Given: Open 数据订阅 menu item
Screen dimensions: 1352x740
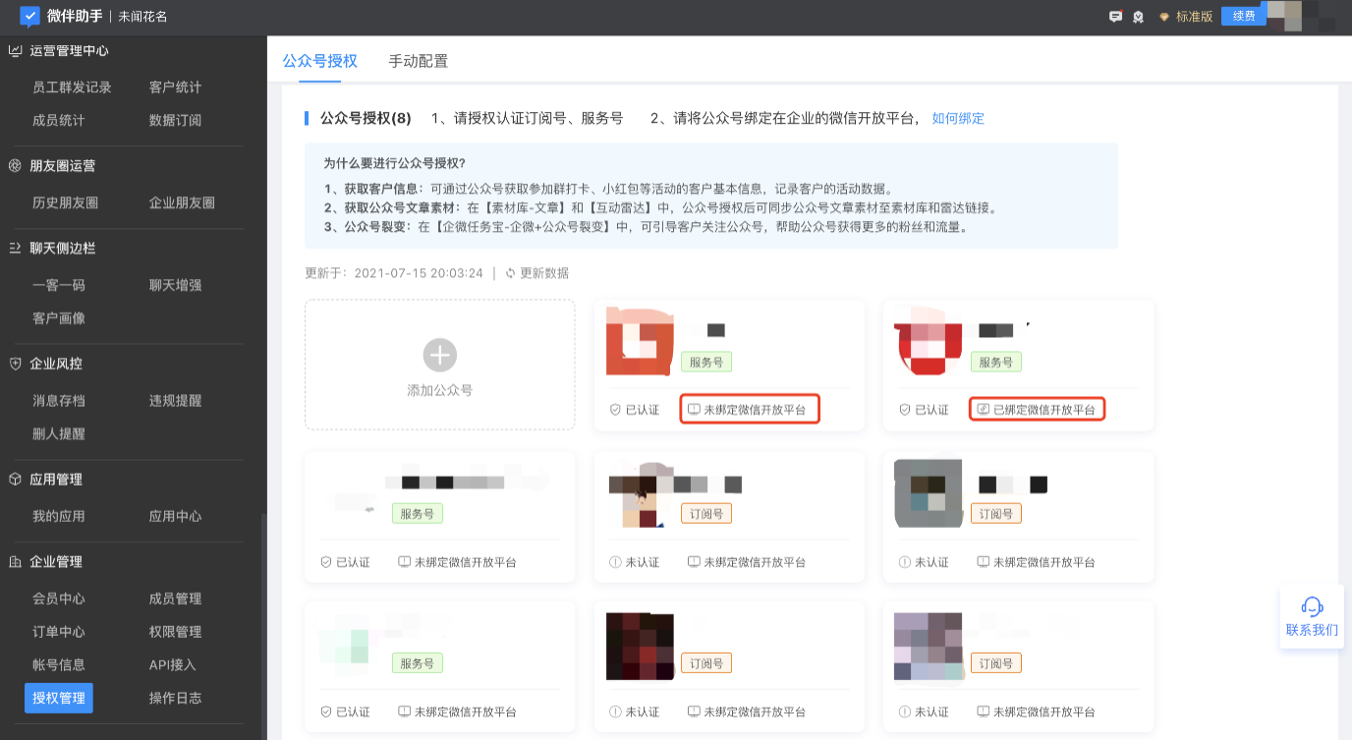Looking at the screenshot, I should click(x=175, y=121).
